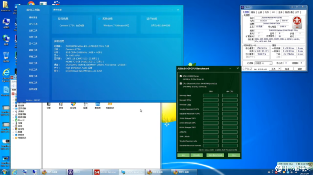This screenshot has height=175, width=313.
Task: Click Start Benchmark in AIDA64 GPGPU window
Action: pyautogui.click(x=215, y=155)
